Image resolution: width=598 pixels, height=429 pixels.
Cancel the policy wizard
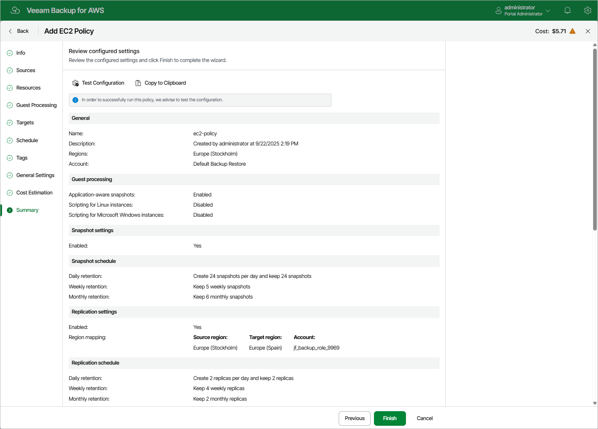425,418
